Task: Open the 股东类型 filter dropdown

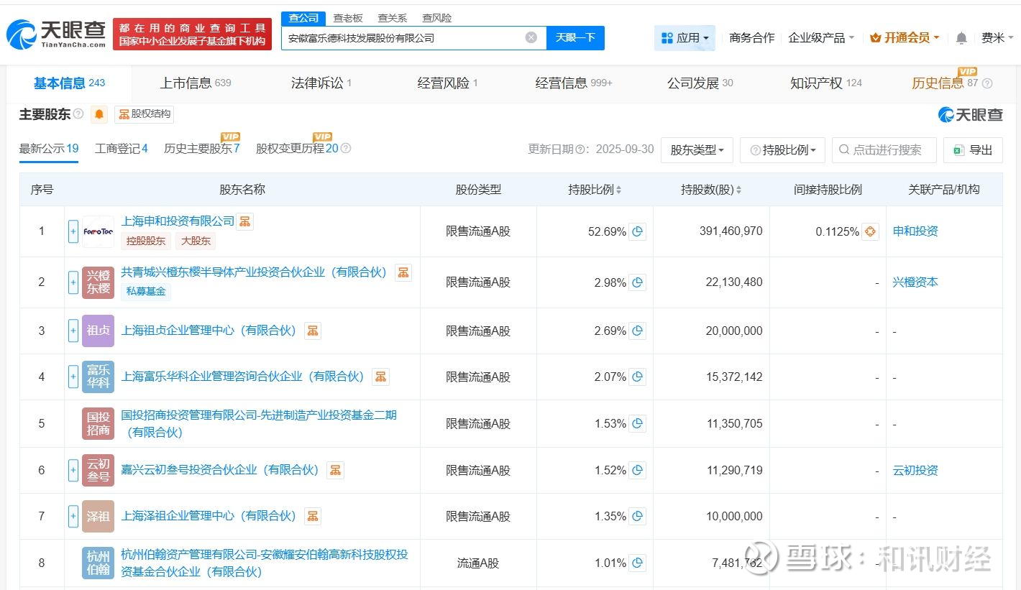Action: point(696,150)
